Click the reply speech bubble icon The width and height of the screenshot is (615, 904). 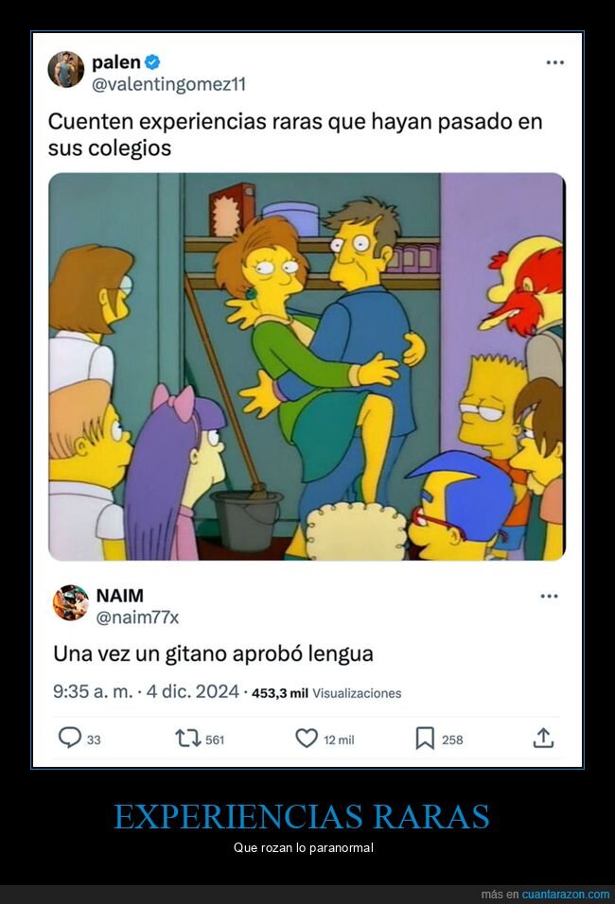pos(70,738)
